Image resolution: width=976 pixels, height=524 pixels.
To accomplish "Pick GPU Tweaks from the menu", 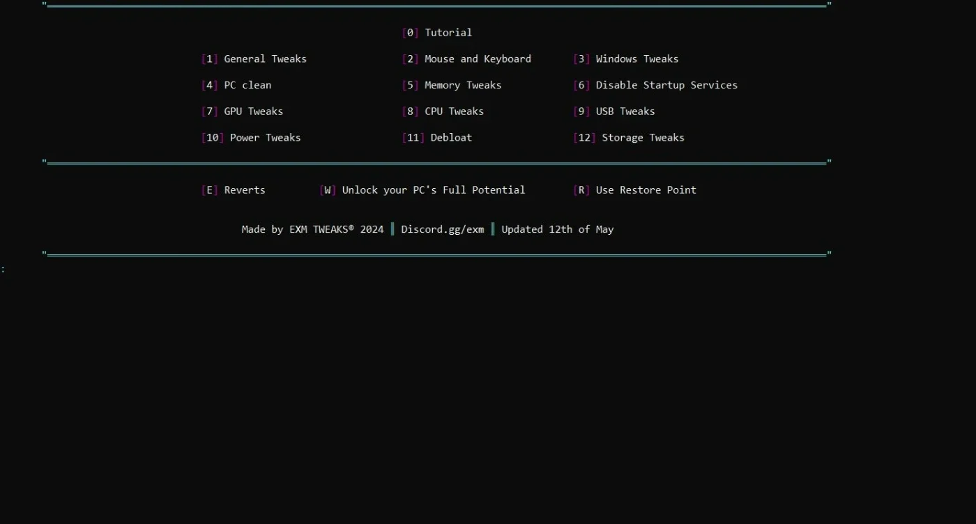I will tap(242, 111).
